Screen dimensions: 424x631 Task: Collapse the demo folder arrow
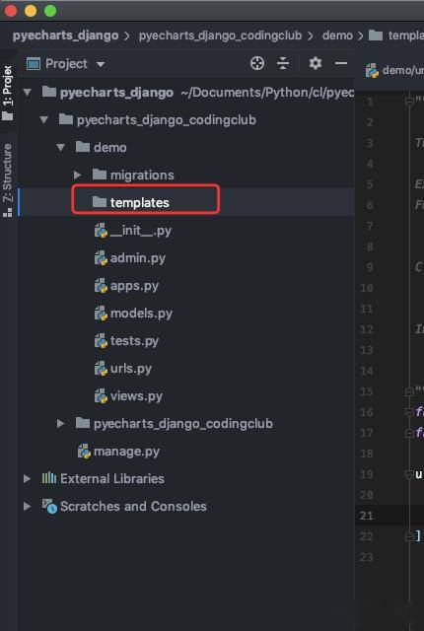61,148
